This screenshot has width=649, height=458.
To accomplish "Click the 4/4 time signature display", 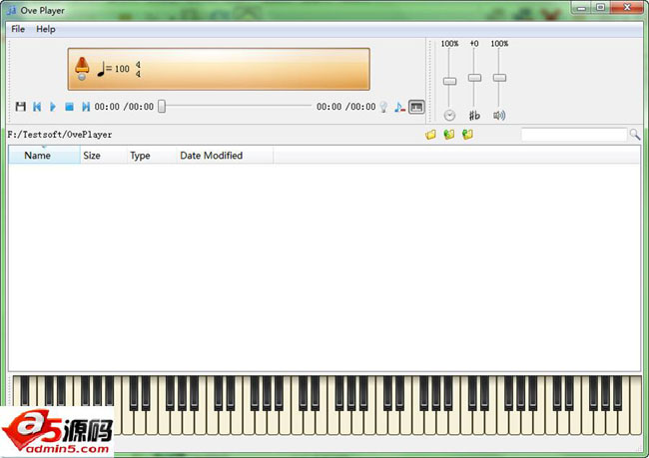I will [x=138, y=70].
